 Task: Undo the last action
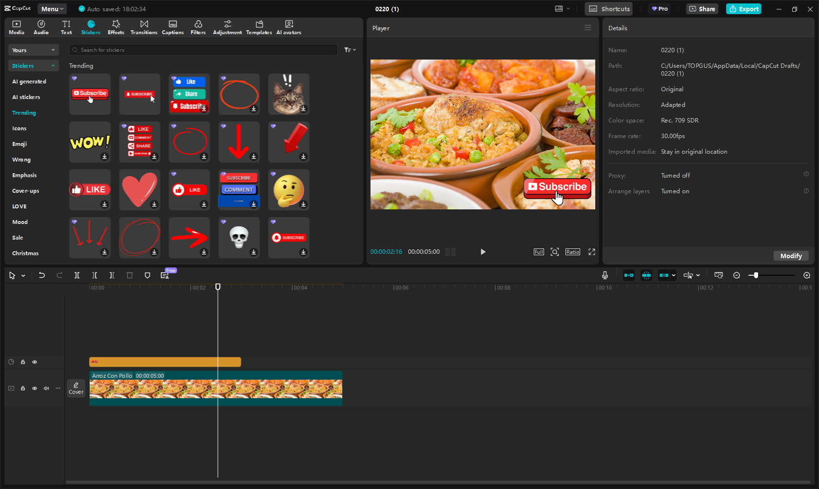click(42, 276)
